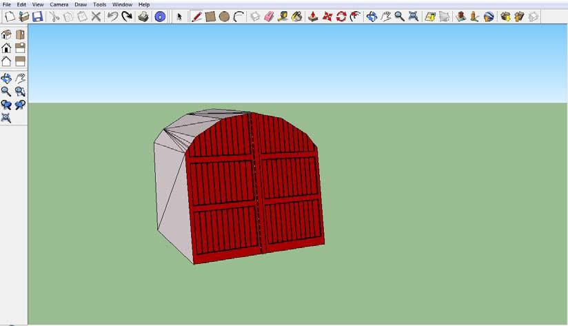Click the Copy icon in the toolbar

[68, 17]
